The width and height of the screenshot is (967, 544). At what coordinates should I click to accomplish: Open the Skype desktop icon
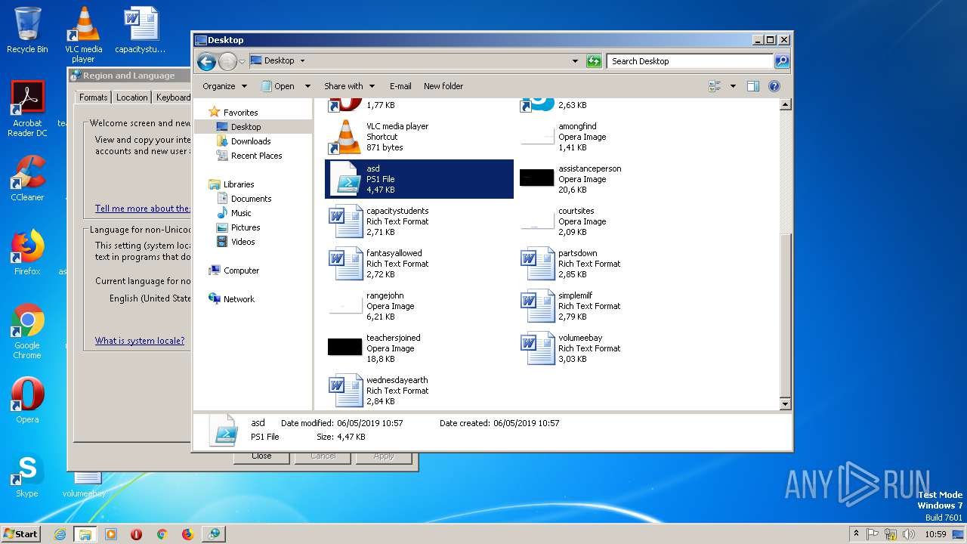point(27,474)
